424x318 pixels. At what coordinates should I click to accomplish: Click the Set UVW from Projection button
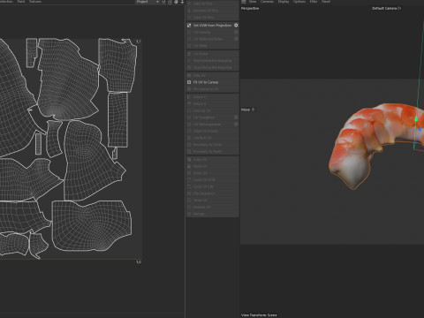click(x=209, y=26)
